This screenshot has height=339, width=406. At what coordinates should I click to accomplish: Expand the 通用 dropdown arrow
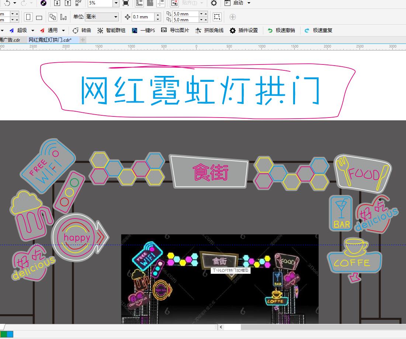[x=63, y=31]
